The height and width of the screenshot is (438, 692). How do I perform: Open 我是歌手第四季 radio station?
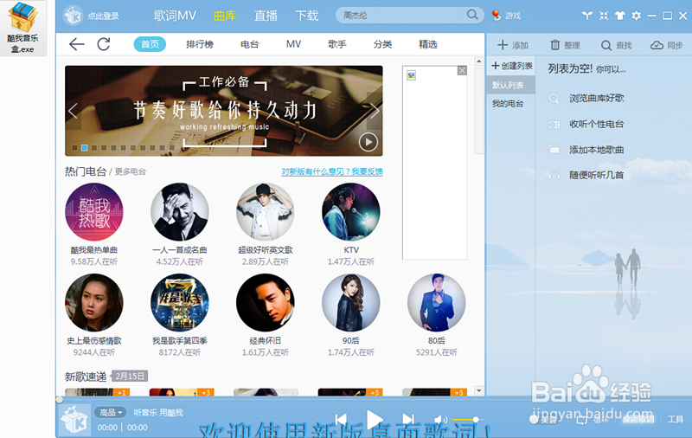coord(180,303)
